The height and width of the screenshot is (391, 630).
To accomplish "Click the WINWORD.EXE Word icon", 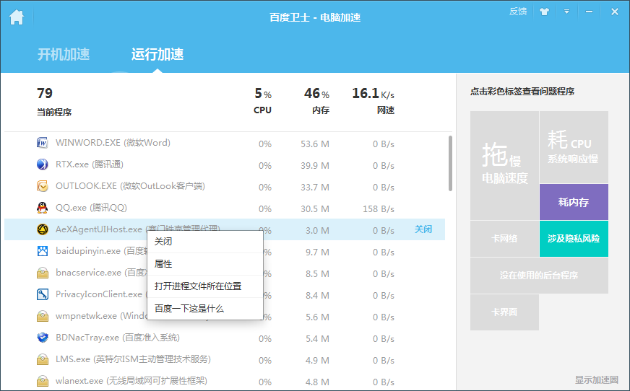I will (x=43, y=143).
